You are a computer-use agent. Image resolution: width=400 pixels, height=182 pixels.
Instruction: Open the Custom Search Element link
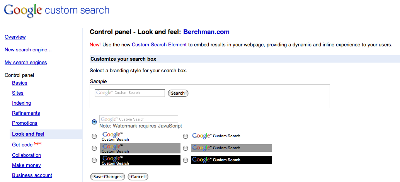(x=159, y=44)
